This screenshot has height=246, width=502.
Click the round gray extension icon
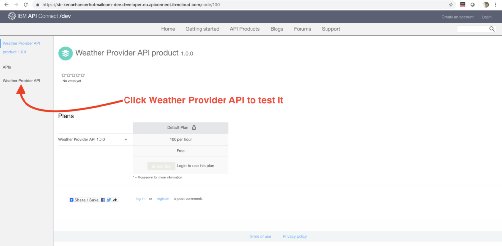[472, 5]
